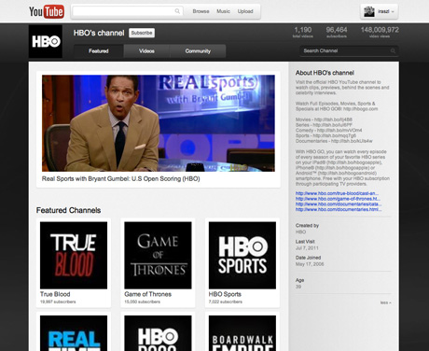Open the Music menu item
Image resolution: width=429 pixels, height=351 pixels.
223,11
